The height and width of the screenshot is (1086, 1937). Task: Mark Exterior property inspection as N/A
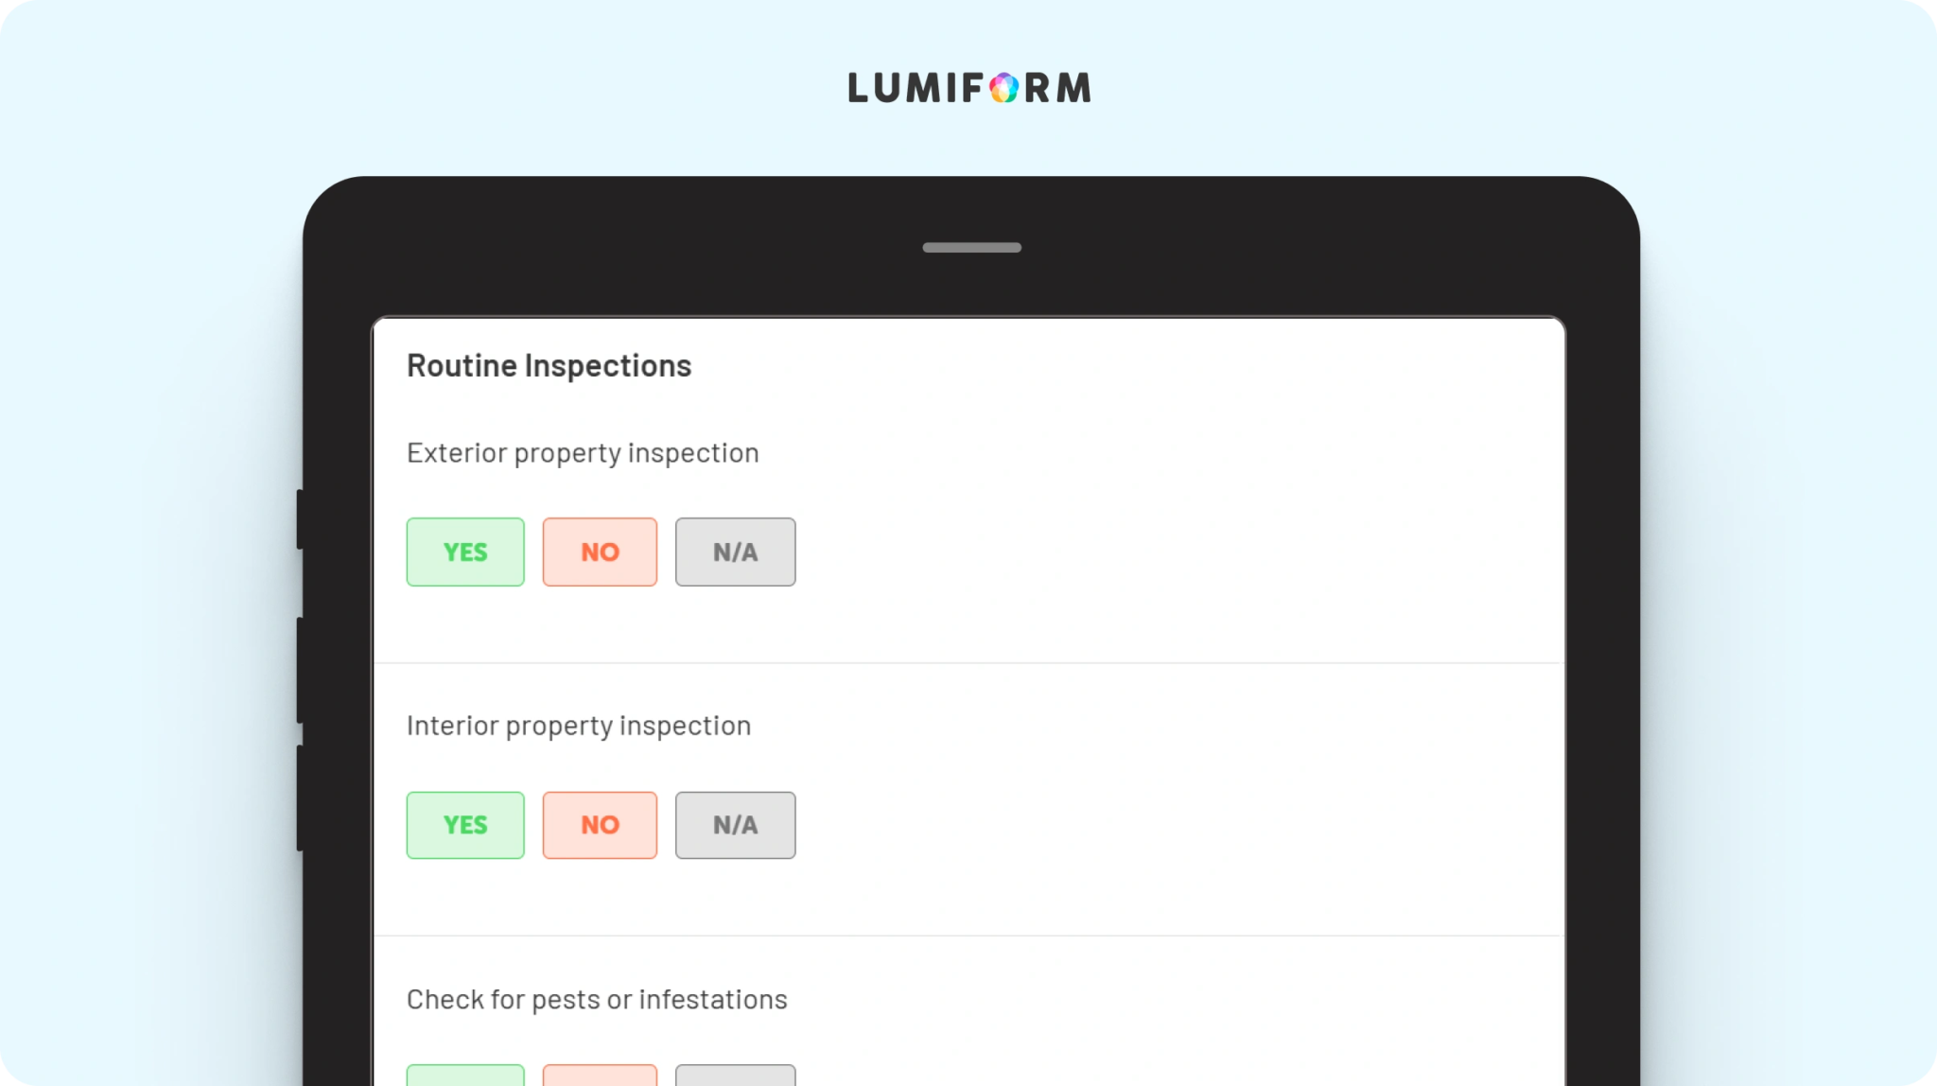tap(735, 552)
